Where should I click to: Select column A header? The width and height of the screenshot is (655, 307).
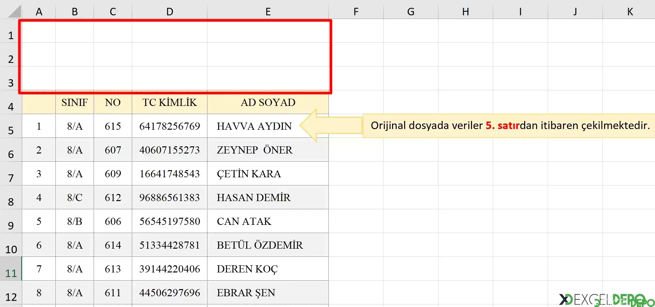point(39,11)
